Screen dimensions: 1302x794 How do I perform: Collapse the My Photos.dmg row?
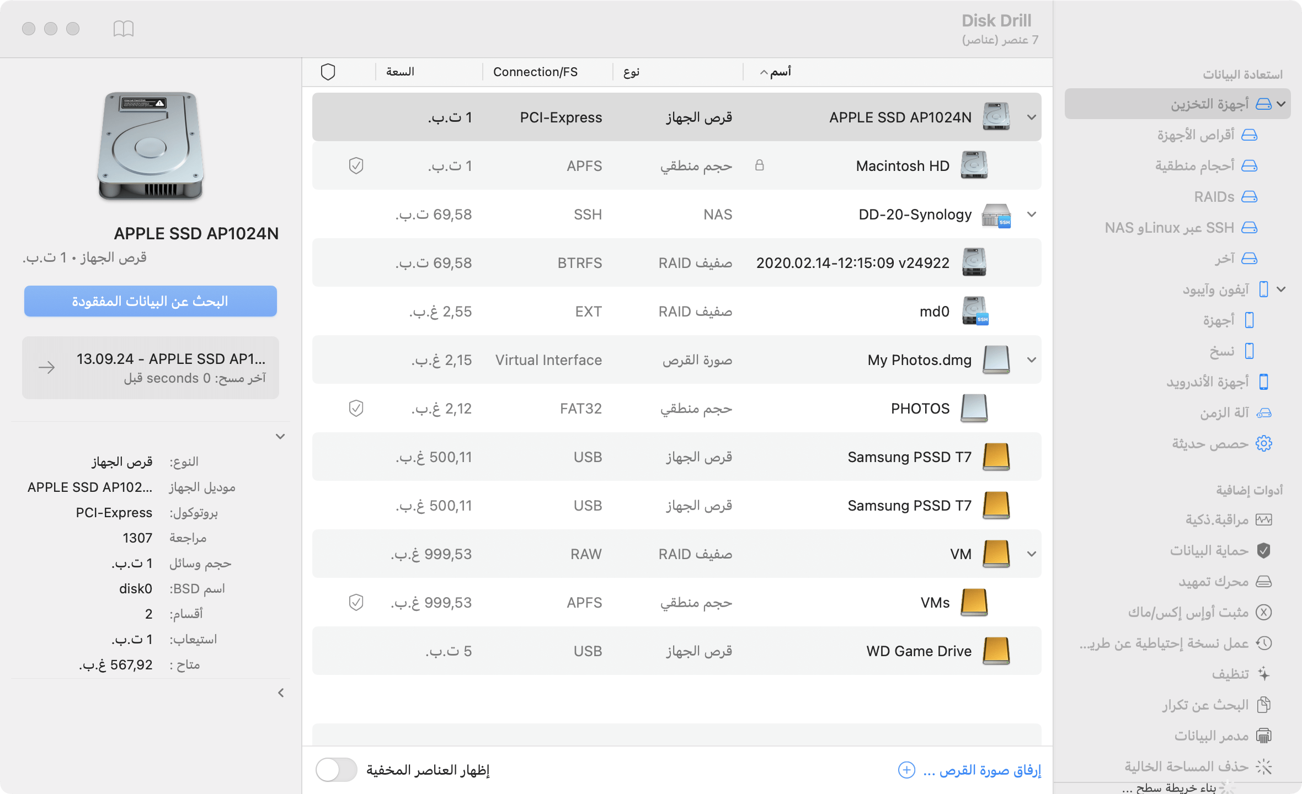[x=1032, y=360]
